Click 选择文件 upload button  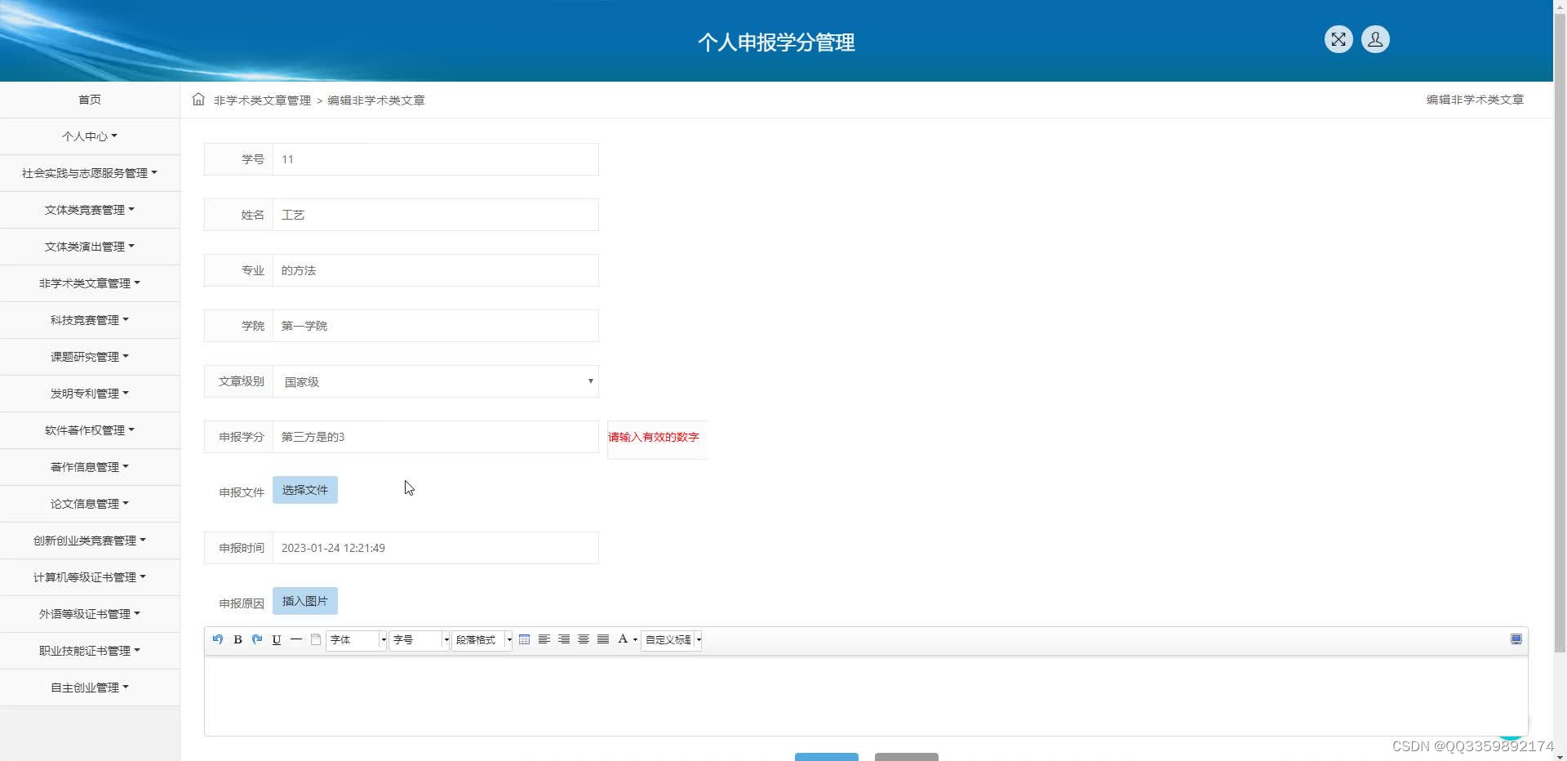tap(305, 490)
